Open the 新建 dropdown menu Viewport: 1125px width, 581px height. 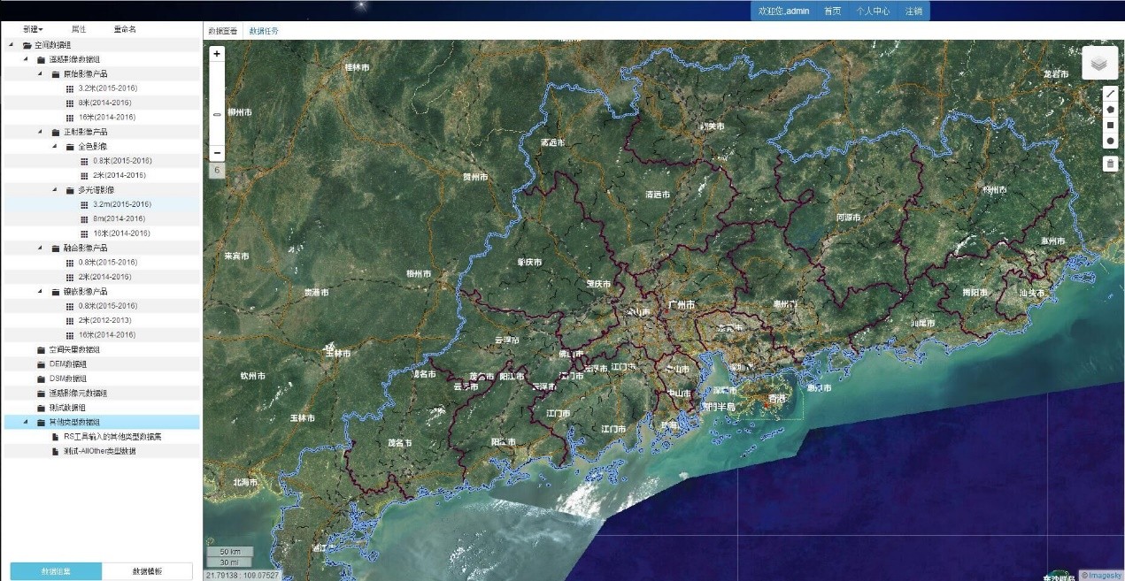tap(33, 29)
